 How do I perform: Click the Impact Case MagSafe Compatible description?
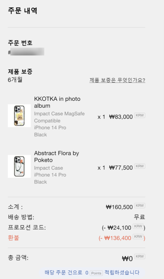click(59, 117)
